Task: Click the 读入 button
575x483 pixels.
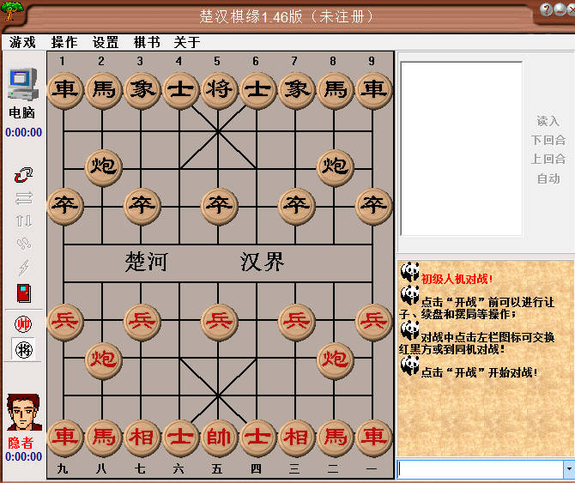Action: (x=548, y=121)
